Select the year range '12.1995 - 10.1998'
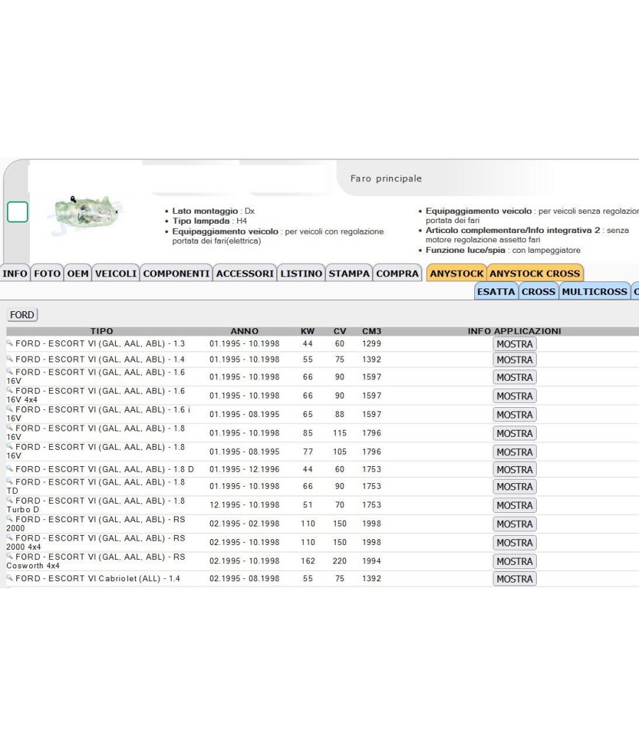The image size is (639, 746). (244, 504)
